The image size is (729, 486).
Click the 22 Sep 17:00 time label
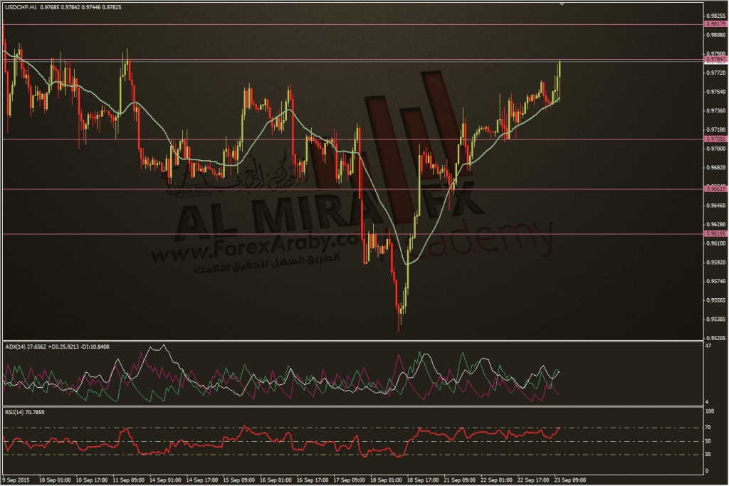pos(533,480)
